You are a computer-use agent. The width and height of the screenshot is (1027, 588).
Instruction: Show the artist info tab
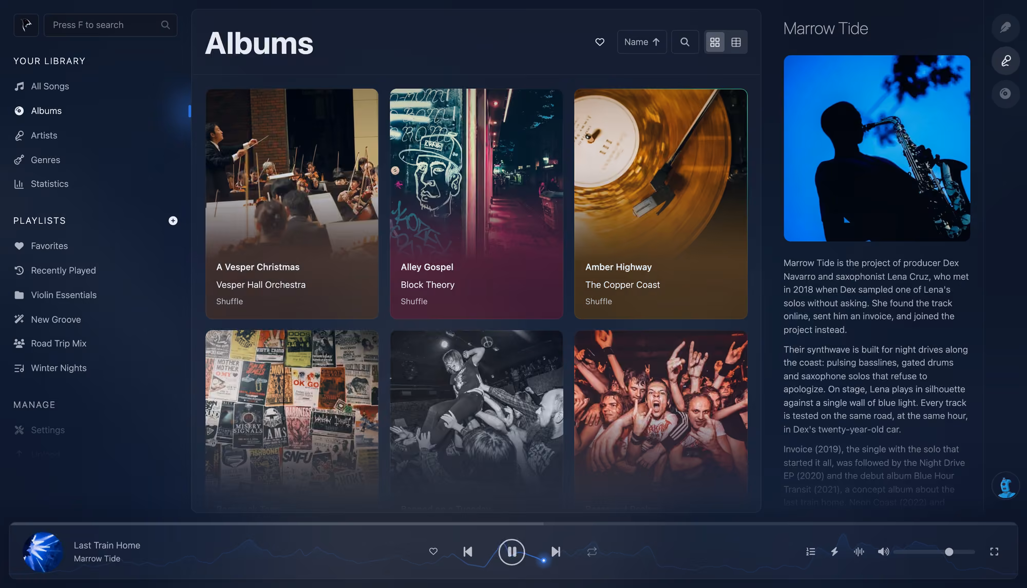(x=1005, y=61)
